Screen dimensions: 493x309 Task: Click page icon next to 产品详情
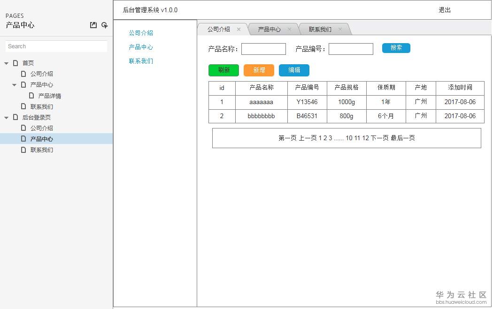(31, 96)
